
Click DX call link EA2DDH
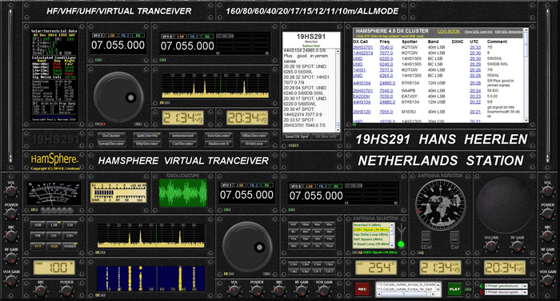pos(362,97)
